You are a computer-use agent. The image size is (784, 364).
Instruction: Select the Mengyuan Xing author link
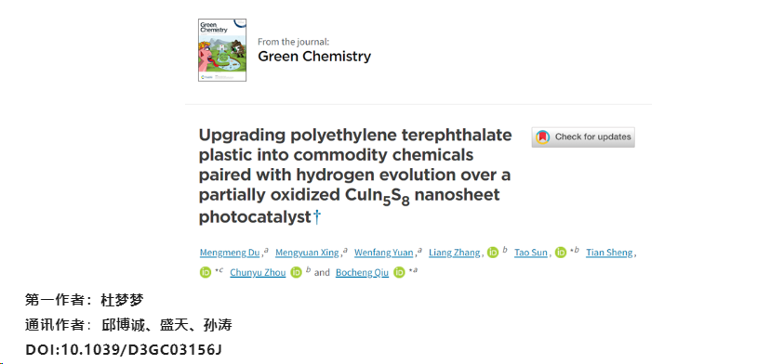point(307,253)
